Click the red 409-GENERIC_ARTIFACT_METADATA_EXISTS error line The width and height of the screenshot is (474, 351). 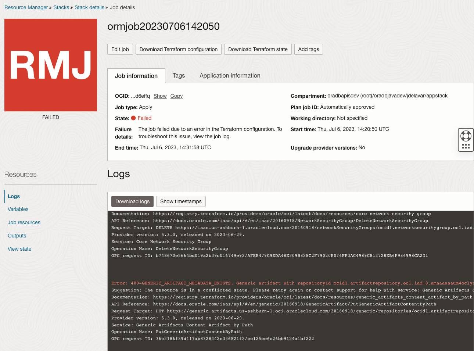(292, 283)
